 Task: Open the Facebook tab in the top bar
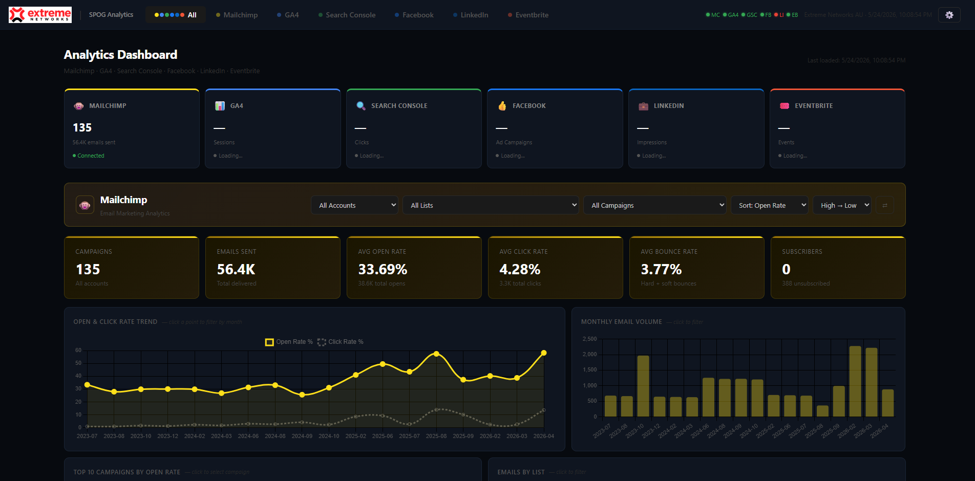pyautogui.click(x=414, y=15)
